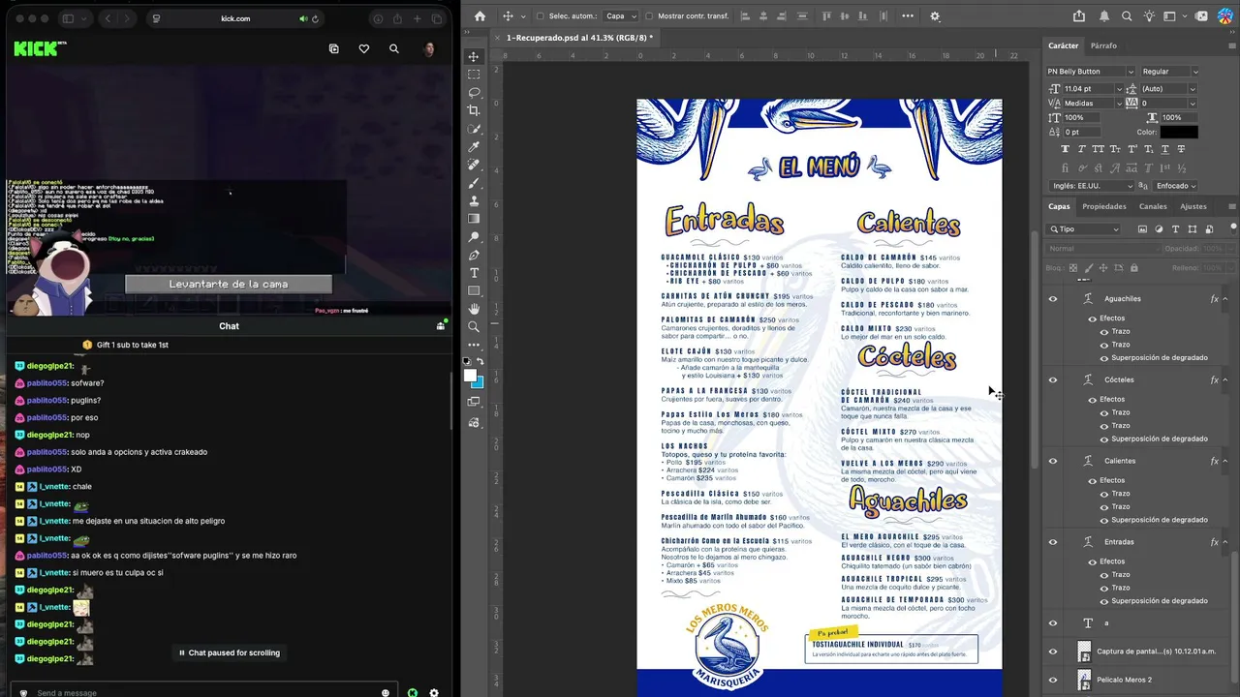Screen dimensions: 1240x697
Task: Switch to the Propiedades tab
Action: pyautogui.click(x=1104, y=206)
